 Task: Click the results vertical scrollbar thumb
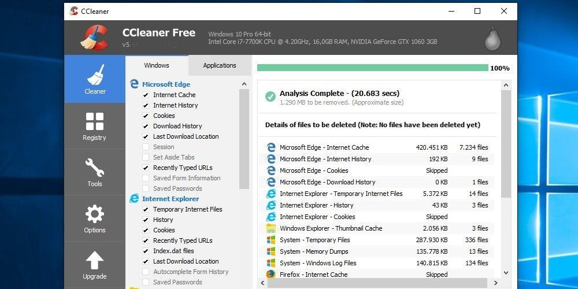(506, 144)
